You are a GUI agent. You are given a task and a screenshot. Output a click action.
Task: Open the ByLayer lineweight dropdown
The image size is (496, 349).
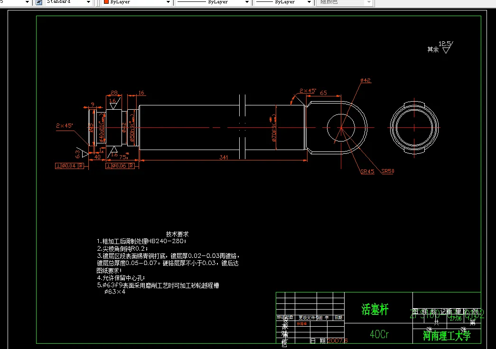[x=309, y=2]
